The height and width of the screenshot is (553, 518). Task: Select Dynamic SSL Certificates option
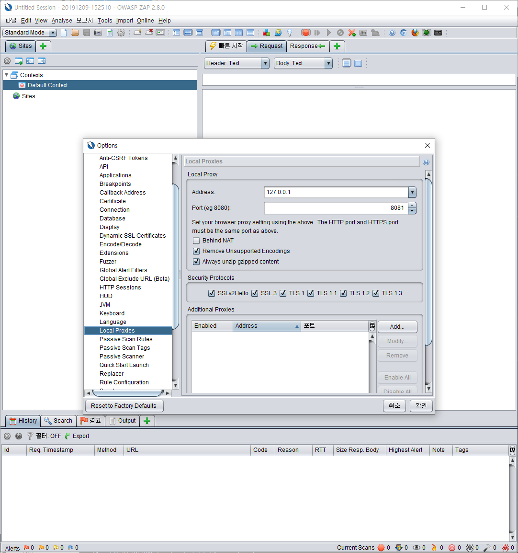(x=133, y=236)
